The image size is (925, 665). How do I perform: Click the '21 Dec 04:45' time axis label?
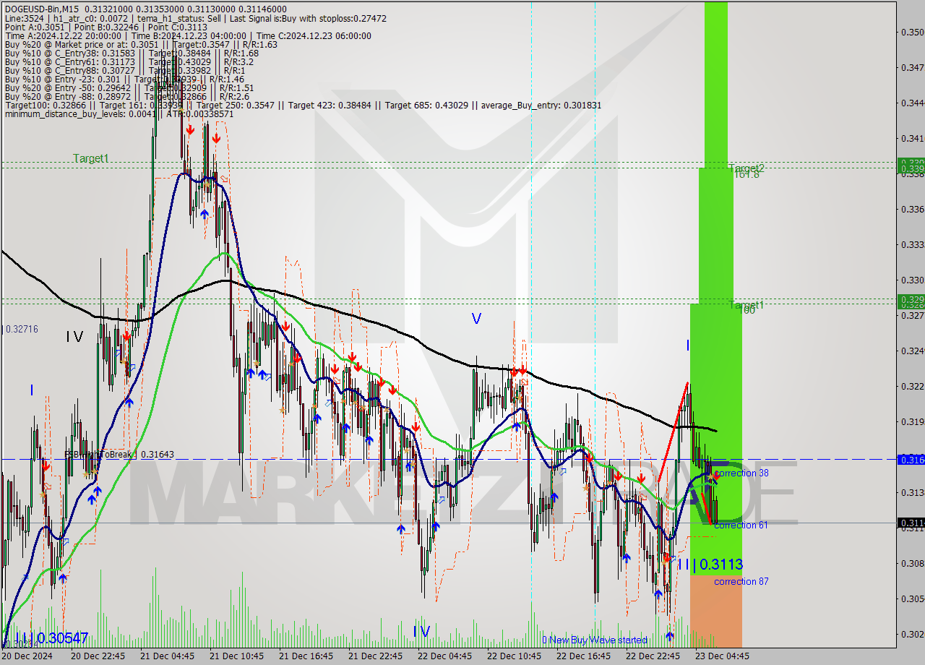[167, 656]
